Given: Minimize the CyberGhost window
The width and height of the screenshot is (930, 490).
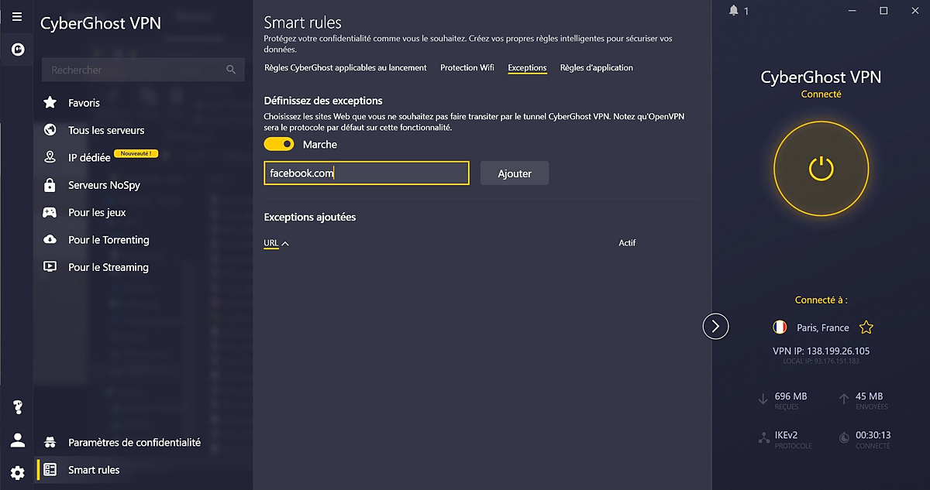Looking at the screenshot, I should coord(852,11).
